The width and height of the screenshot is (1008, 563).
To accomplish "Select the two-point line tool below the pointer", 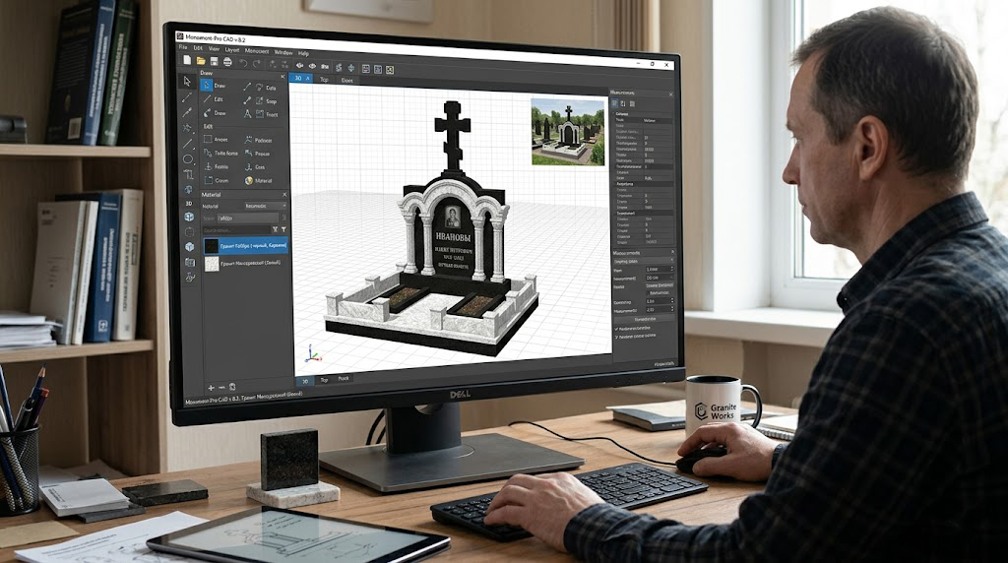I will 187,97.
